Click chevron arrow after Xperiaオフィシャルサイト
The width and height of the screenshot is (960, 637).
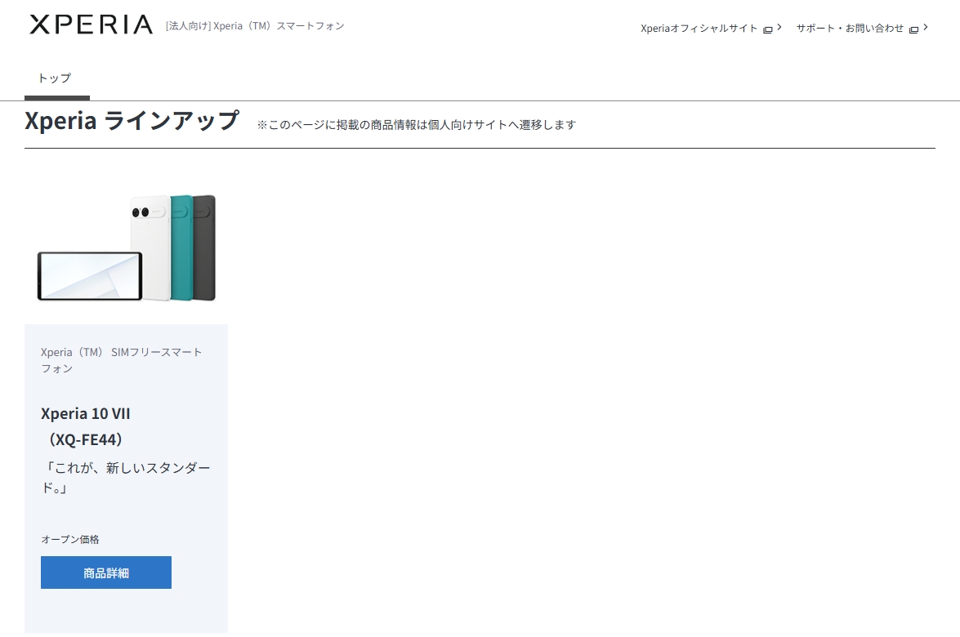point(779,27)
